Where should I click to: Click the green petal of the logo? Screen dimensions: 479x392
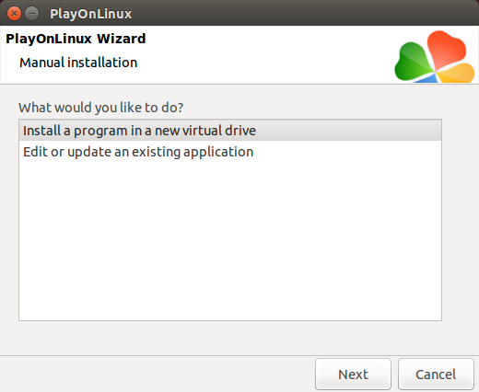coord(412,63)
